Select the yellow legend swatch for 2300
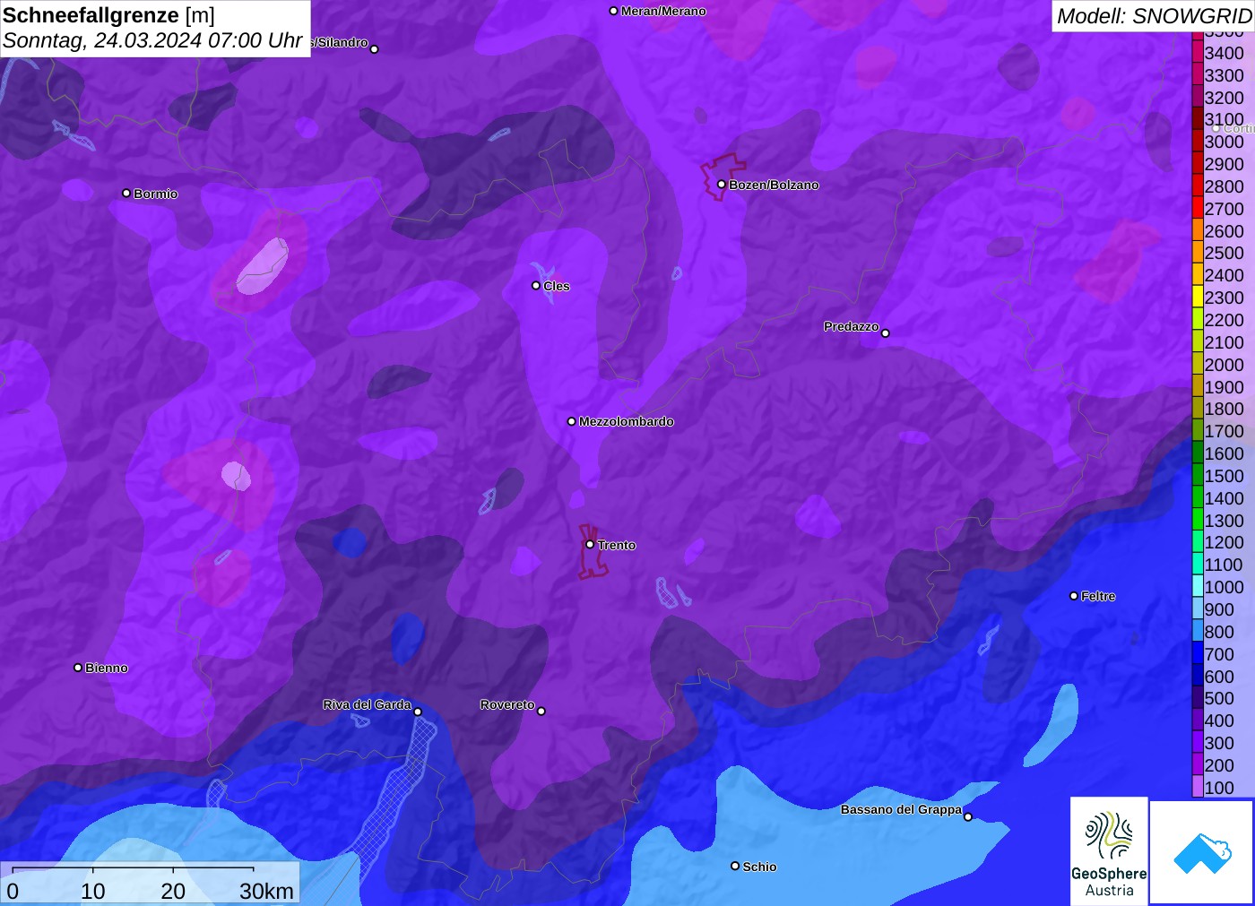Viewport: 1255px width, 906px height. (x=1198, y=298)
